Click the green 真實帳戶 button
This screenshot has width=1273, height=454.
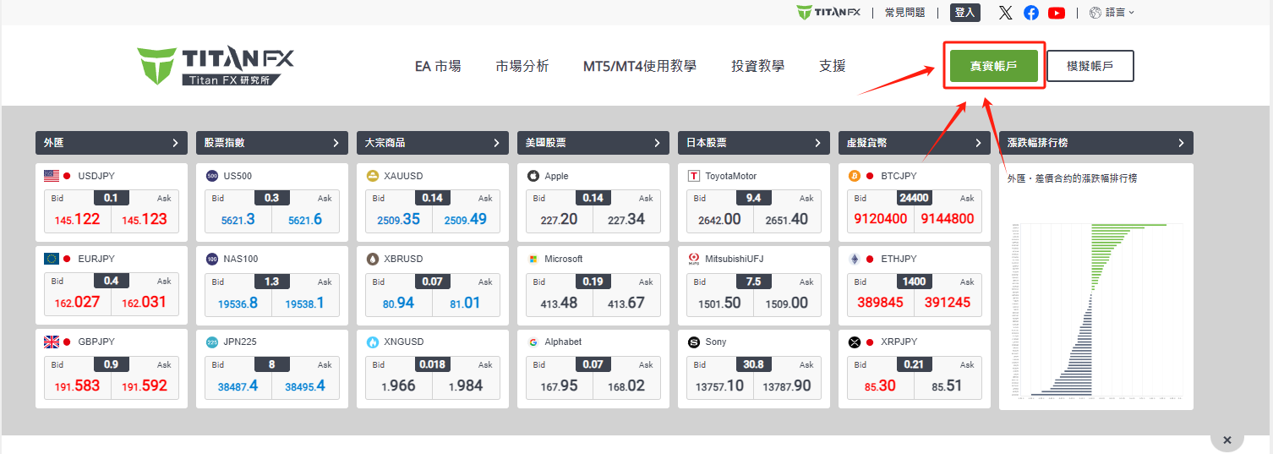pos(994,66)
